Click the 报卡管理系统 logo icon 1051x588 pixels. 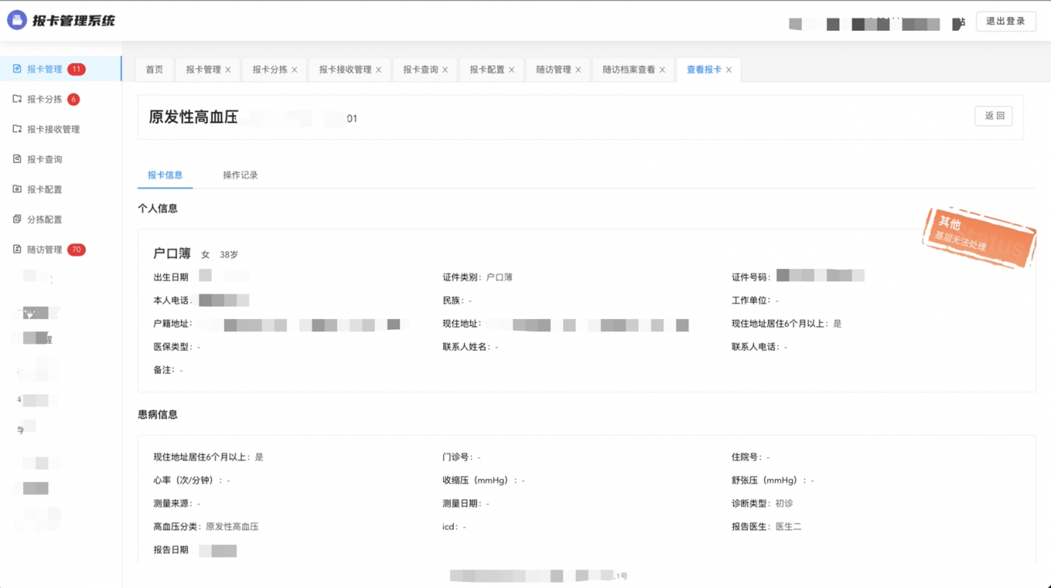point(17,21)
